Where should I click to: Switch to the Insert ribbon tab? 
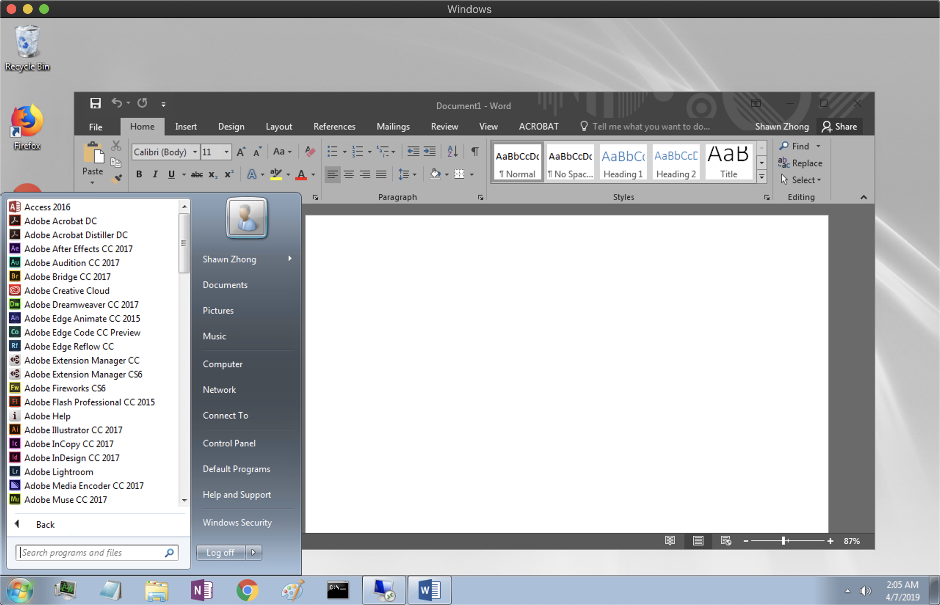[186, 126]
